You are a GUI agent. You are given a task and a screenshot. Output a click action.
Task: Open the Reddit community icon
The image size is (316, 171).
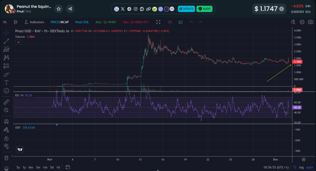coord(142,9)
